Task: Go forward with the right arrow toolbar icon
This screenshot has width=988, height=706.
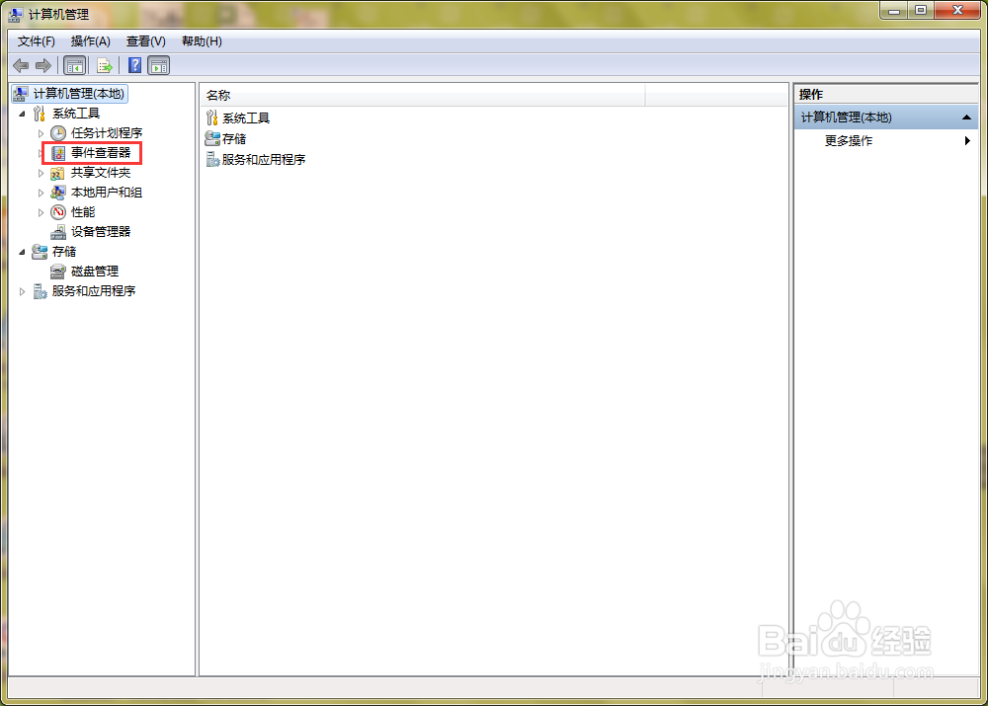Action: coord(43,65)
